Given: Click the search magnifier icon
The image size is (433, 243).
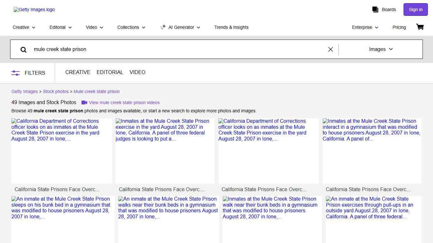Looking at the screenshot, I should [23, 49].
